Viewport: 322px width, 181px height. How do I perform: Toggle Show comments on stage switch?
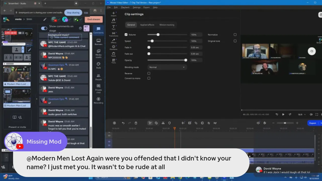click(x=44, y=28)
